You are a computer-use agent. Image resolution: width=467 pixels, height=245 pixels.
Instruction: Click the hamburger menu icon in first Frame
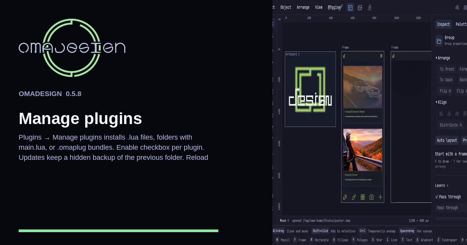(x=381, y=56)
